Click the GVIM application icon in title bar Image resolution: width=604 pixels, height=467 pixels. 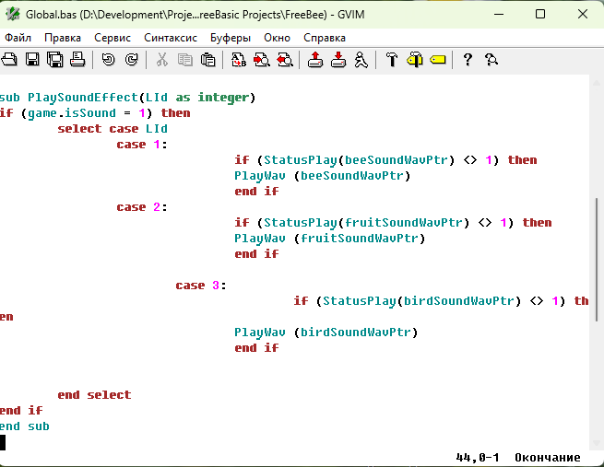[13, 14]
